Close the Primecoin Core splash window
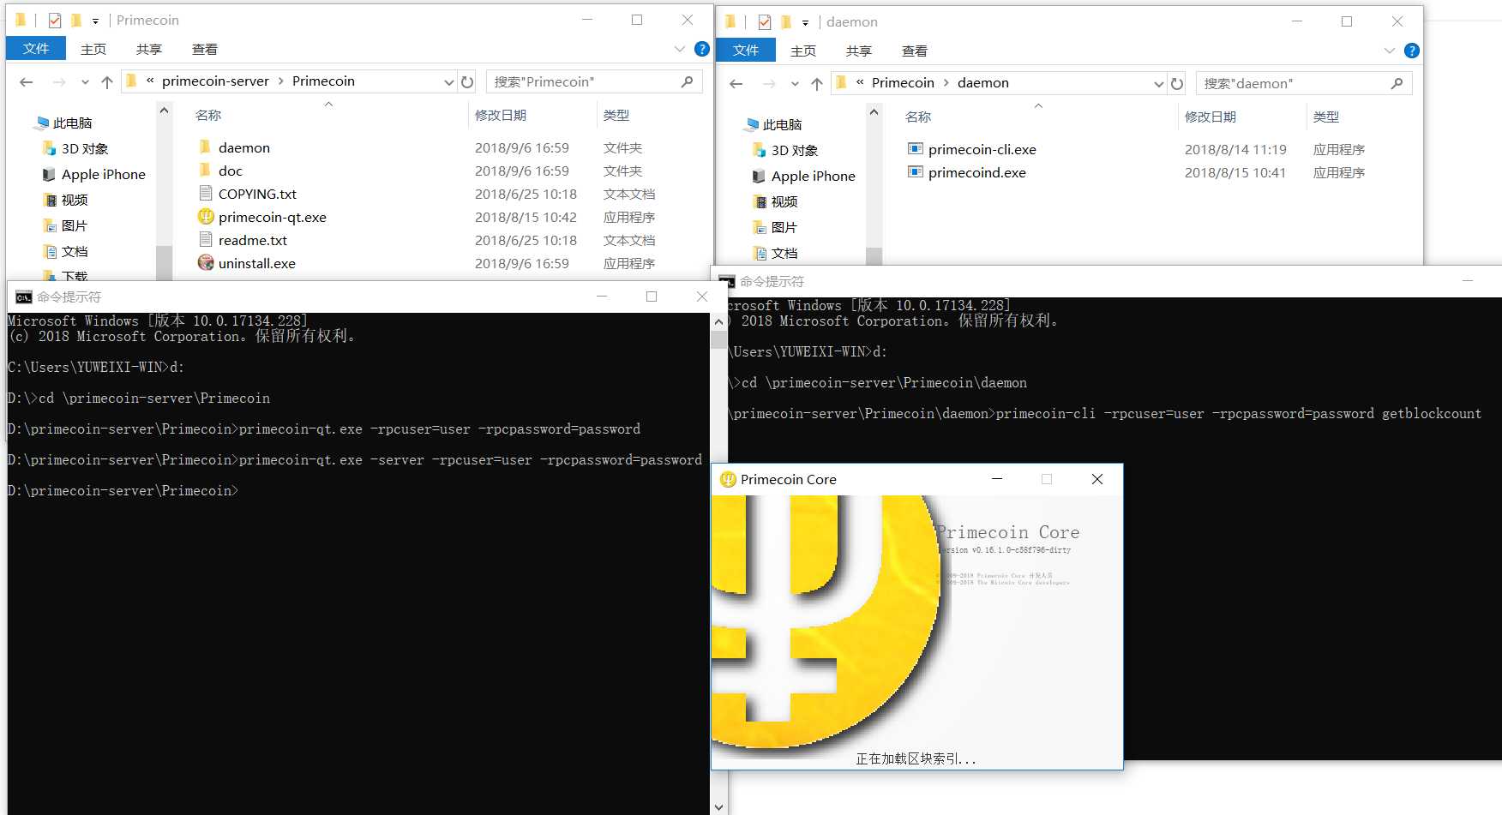1502x815 pixels. pos(1097,479)
